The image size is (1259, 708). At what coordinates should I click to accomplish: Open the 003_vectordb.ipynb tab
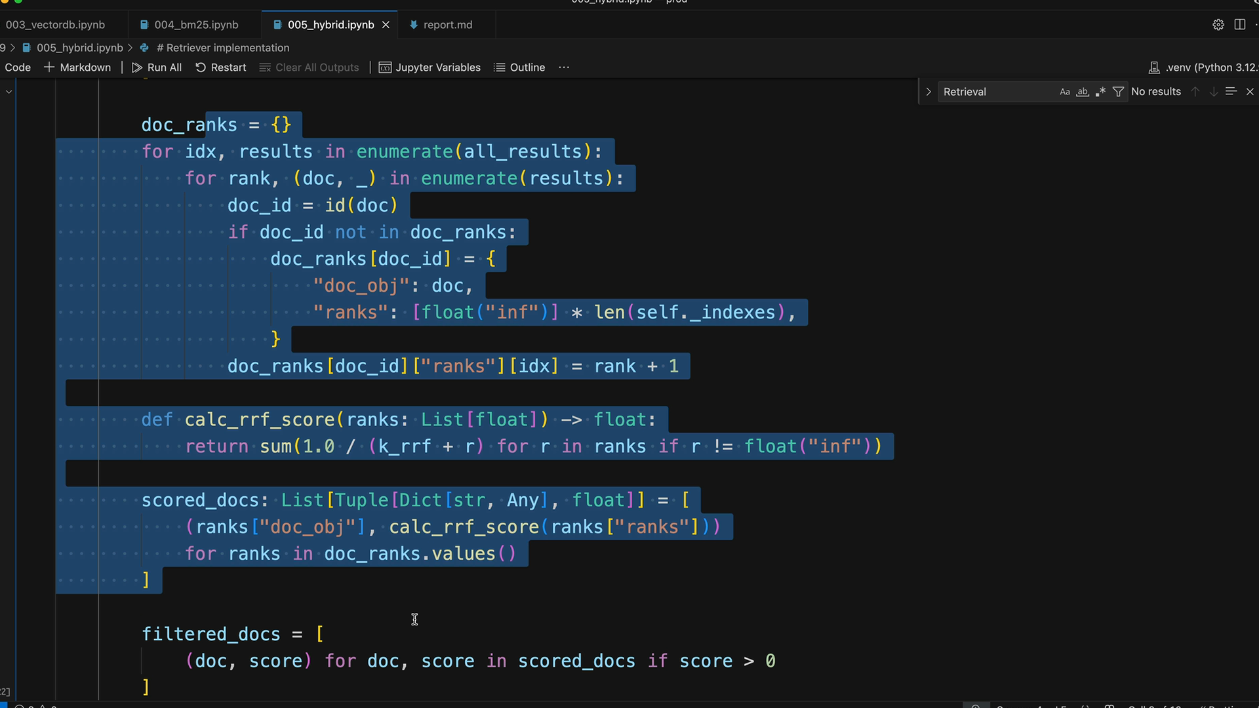[55, 25]
